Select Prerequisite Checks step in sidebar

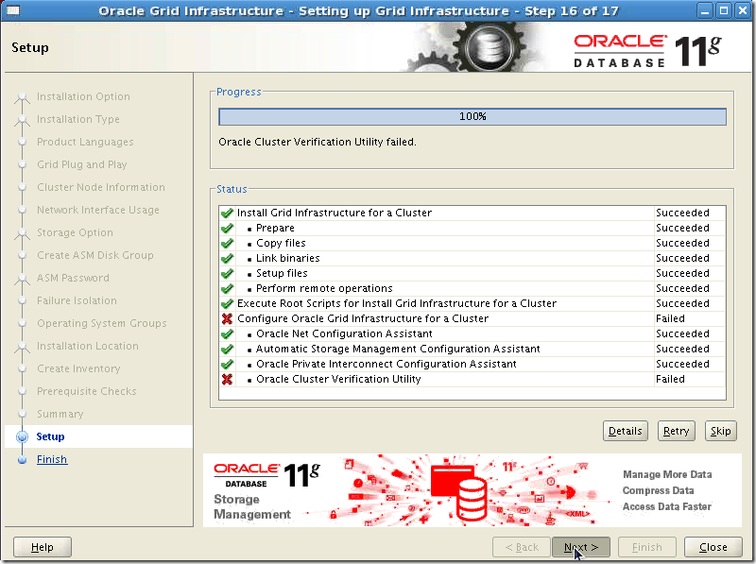pos(87,391)
